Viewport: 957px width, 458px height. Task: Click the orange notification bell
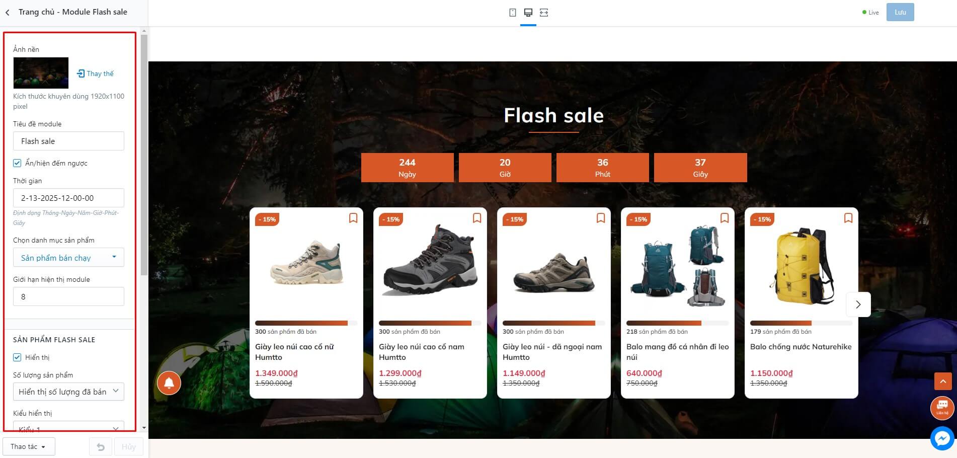coord(169,383)
